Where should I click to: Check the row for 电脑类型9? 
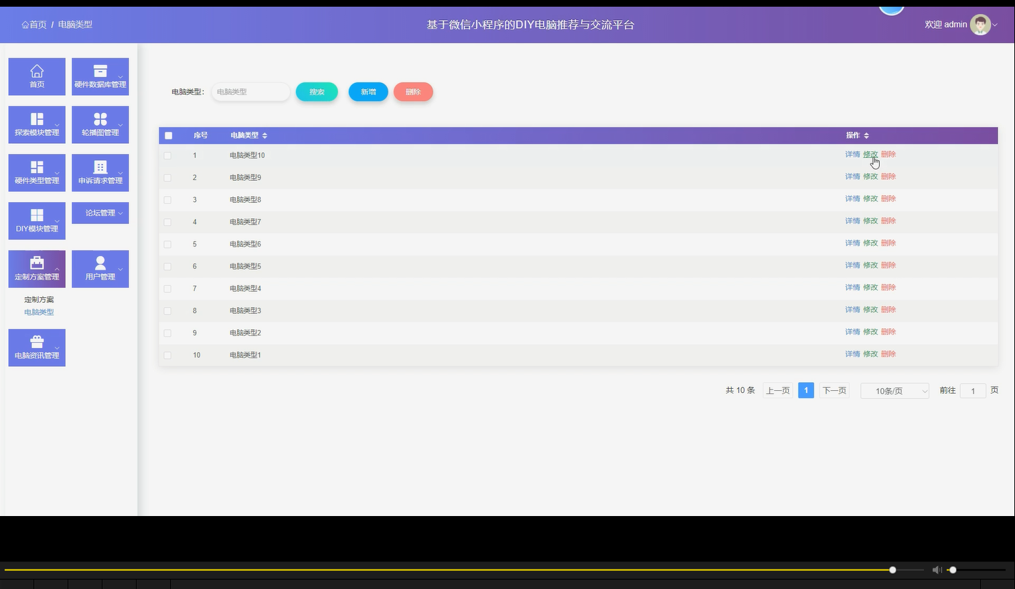167,178
